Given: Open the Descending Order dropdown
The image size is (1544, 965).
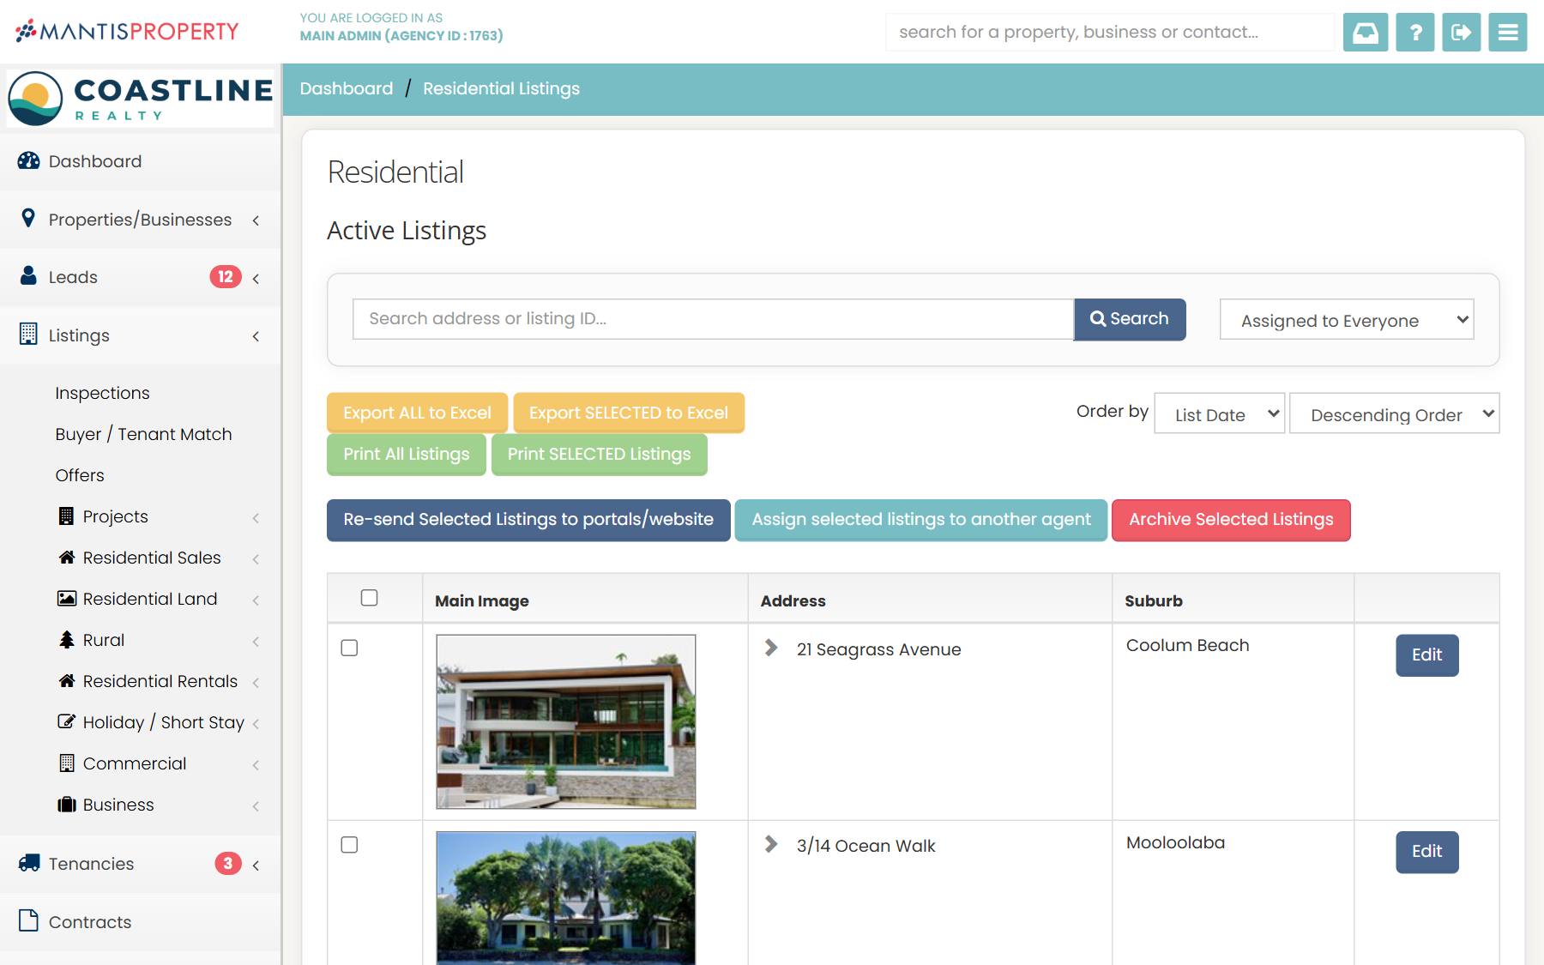Looking at the screenshot, I should coord(1394,414).
